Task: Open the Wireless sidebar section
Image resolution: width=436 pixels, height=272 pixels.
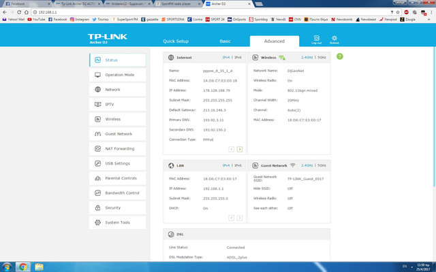Action: tap(118, 119)
